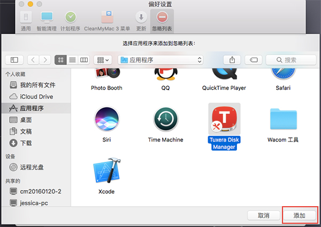This screenshot has width=321, height=227.
Task: Select the QQ application icon
Action: coord(166,74)
